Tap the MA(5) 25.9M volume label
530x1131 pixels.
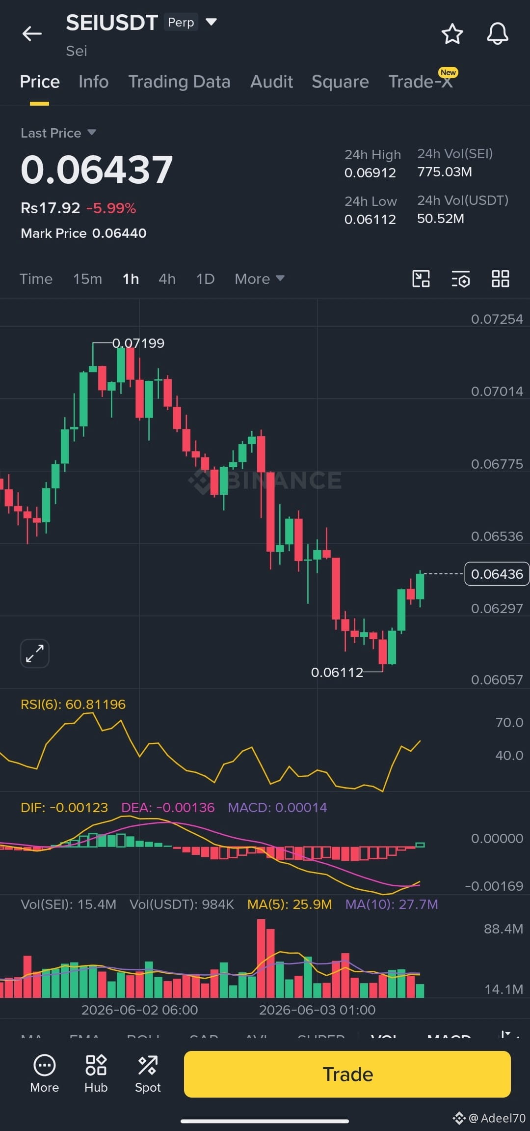pos(290,905)
